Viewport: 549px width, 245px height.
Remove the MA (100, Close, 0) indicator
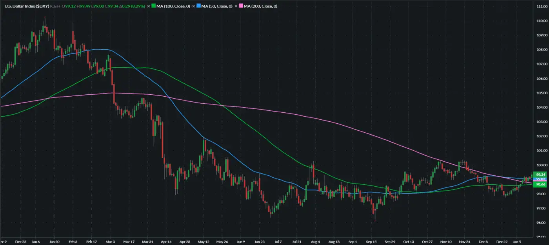coord(149,6)
